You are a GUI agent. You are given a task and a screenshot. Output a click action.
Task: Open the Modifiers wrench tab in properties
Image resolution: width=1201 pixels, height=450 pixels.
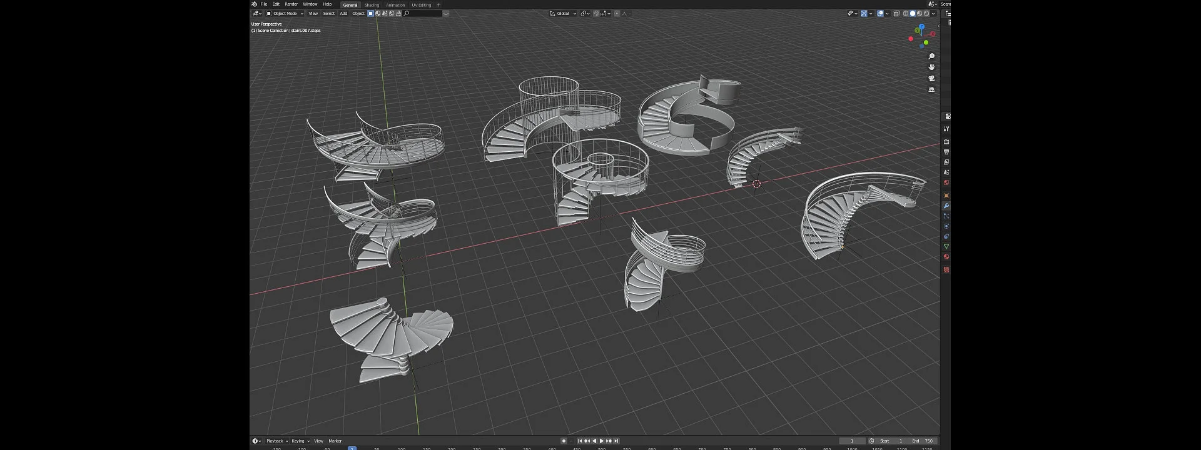click(946, 206)
